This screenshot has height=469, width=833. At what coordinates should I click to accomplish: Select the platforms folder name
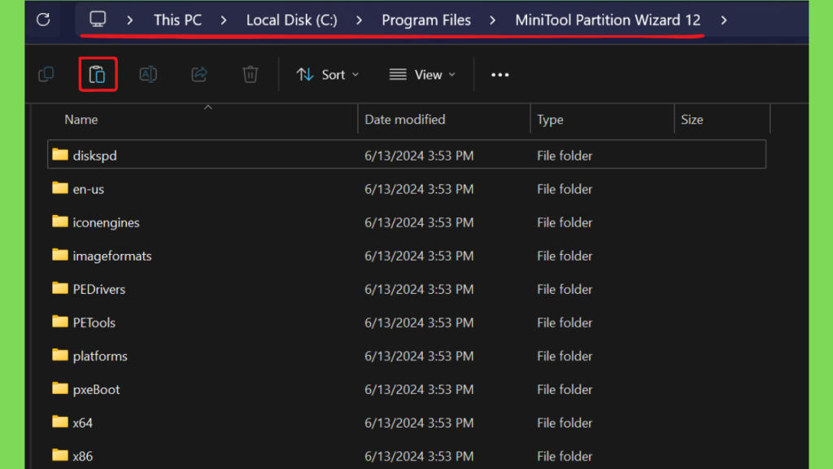100,357
